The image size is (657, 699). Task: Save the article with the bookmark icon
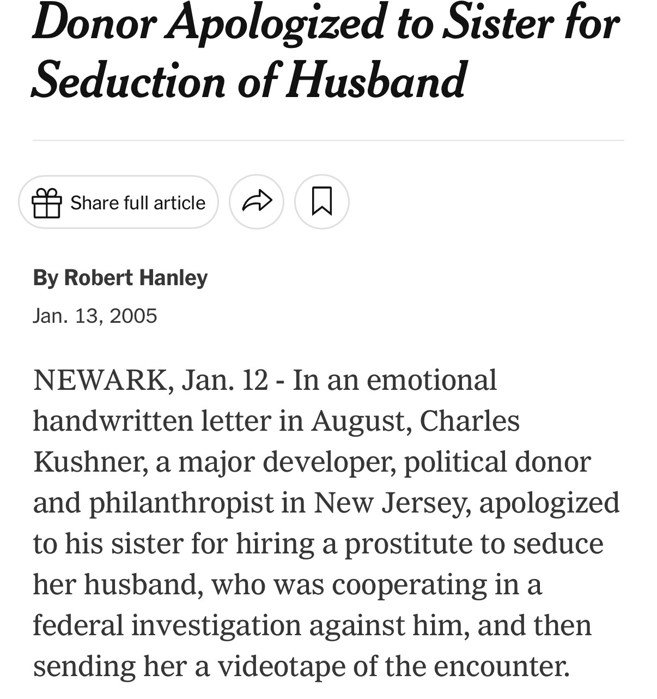[x=321, y=202]
